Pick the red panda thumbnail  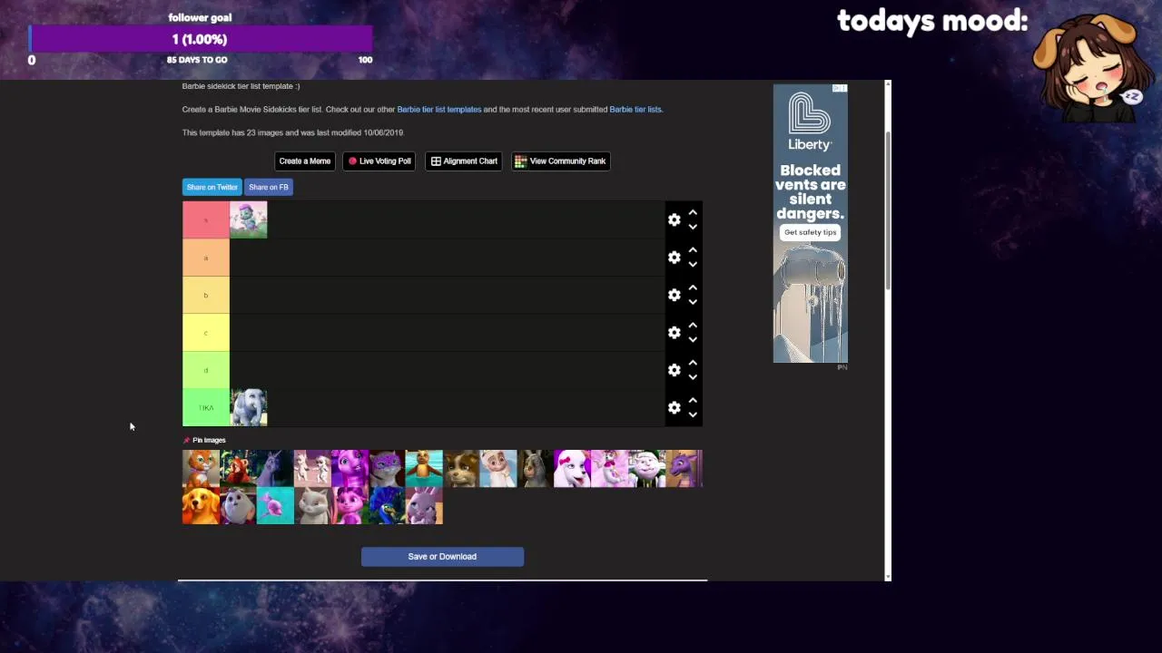(238, 469)
